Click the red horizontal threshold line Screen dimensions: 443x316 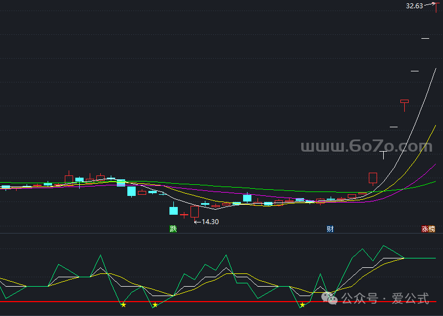[221, 302]
